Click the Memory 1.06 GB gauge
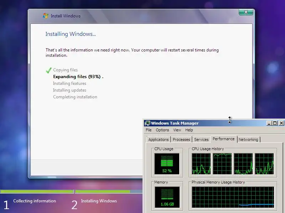The height and width of the screenshot is (213, 285). click(x=167, y=197)
